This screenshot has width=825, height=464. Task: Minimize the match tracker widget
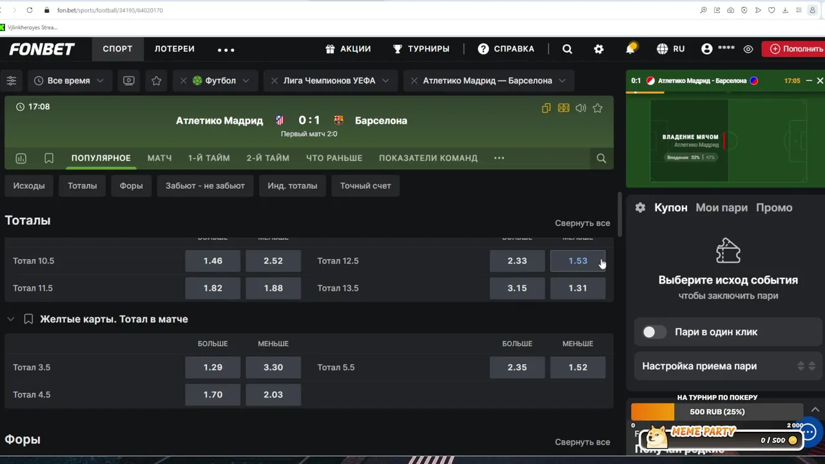(809, 81)
